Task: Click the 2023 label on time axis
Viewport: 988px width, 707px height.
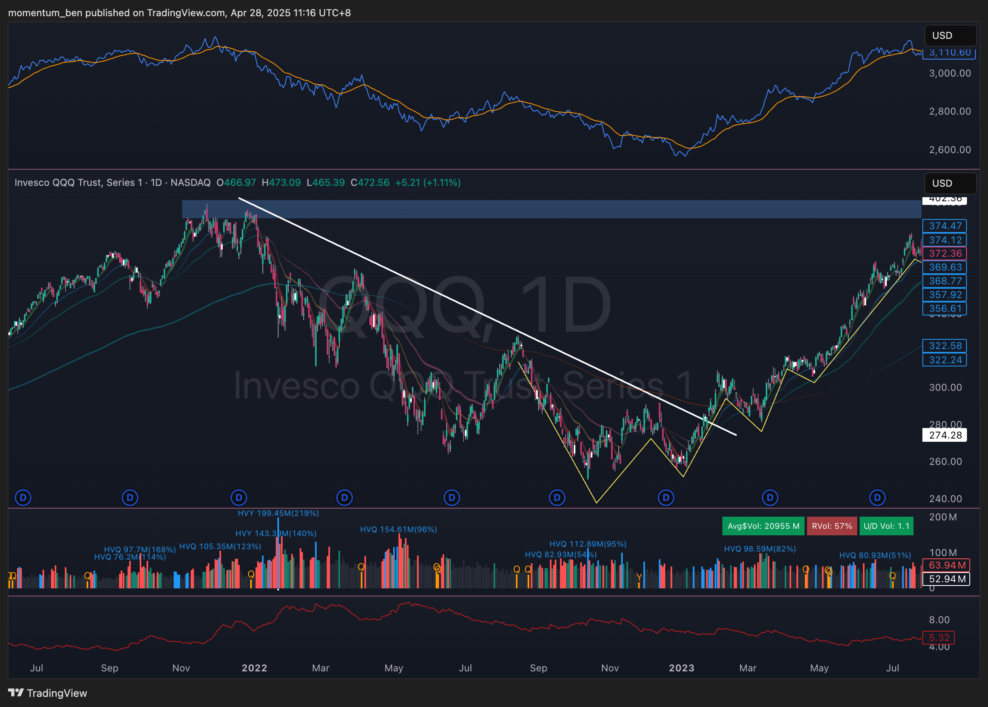Action: (x=681, y=668)
